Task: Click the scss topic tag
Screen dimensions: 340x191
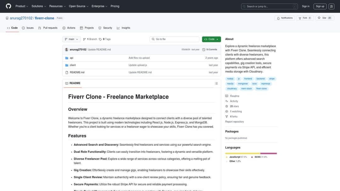Action: tap(254, 84)
